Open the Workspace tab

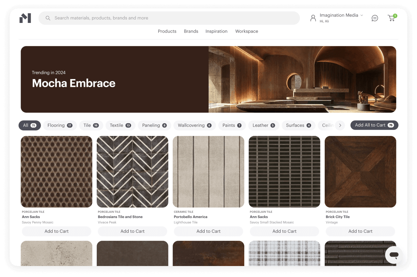[x=247, y=31]
